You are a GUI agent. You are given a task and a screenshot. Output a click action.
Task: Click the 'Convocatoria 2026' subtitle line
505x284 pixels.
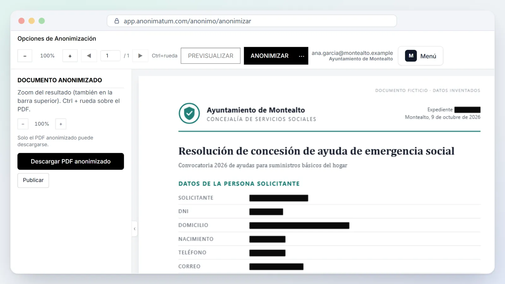263,165
